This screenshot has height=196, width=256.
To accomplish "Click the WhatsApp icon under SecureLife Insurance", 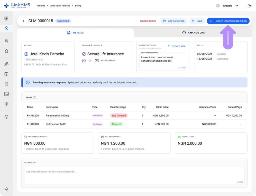I will click(84, 61).
